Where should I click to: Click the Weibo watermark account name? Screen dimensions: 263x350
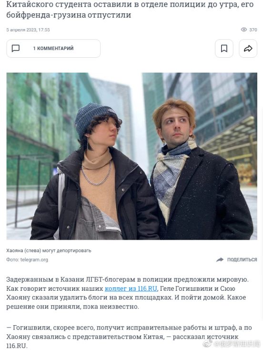point(236,343)
